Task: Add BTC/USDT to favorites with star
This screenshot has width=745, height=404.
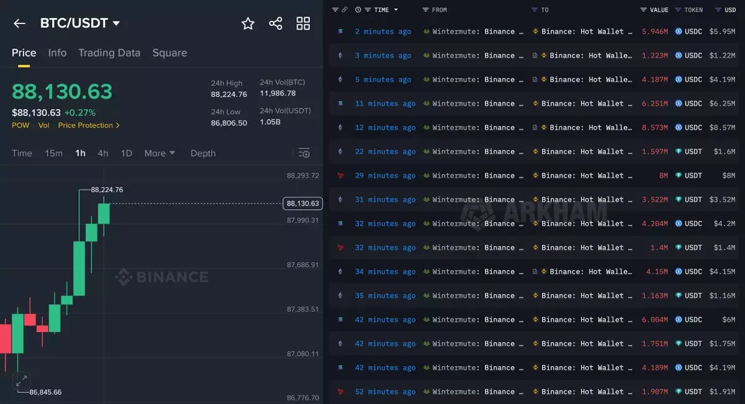Action: click(x=248, y=24)
